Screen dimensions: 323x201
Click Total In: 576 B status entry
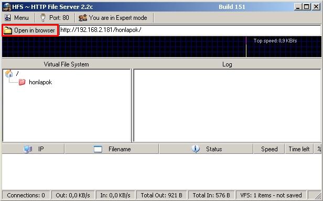click(211, 195)
